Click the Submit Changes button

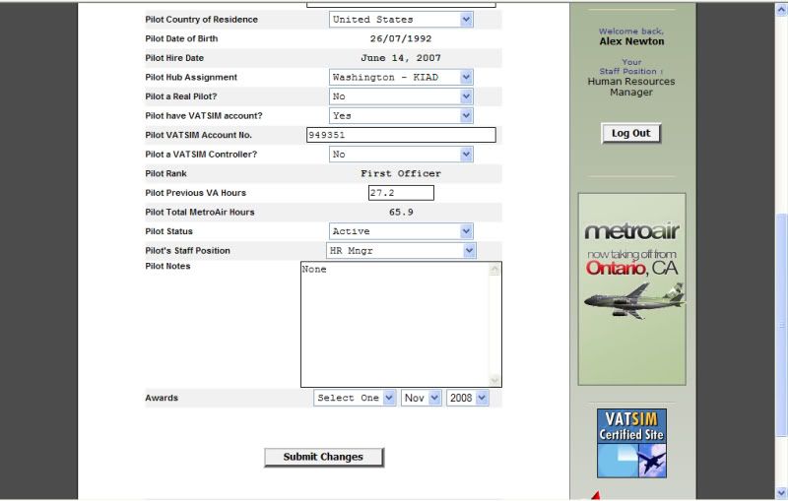324,458
